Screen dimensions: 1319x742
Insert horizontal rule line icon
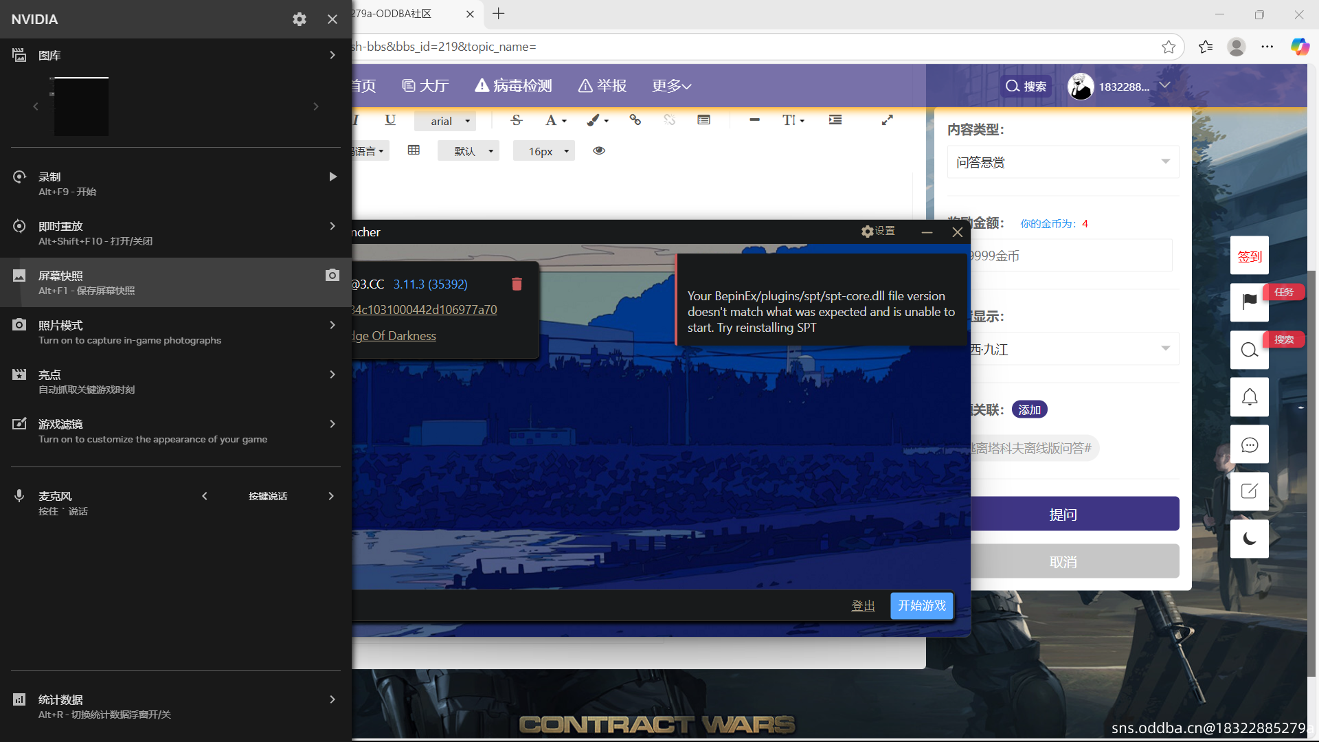754,120
